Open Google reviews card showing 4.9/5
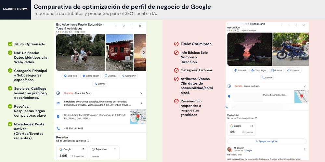325x162 pixels. tap(72, 153)
